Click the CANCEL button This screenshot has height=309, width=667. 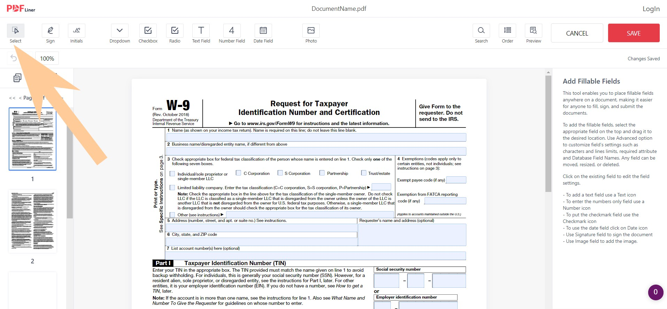pos(577,33)
